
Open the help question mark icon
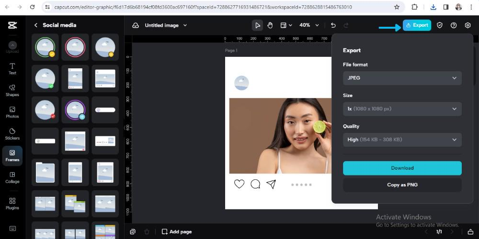[454, 25]
